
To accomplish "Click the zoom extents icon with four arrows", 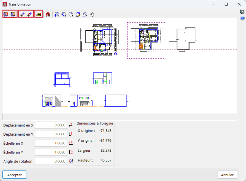I will pyautogui.click(x=64, y=14).
